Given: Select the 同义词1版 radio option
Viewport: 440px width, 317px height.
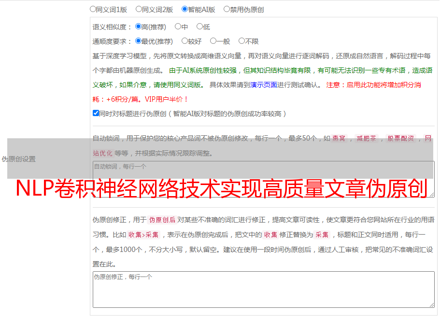Looking at the screenshot, I should click(x=93, y=9).
